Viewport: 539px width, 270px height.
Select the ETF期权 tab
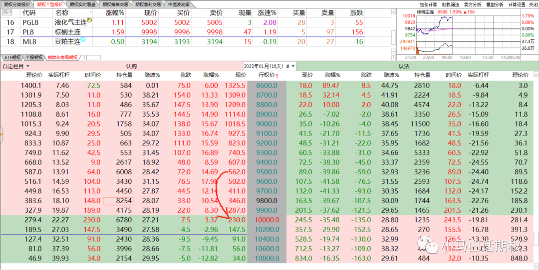pos(12,57)
